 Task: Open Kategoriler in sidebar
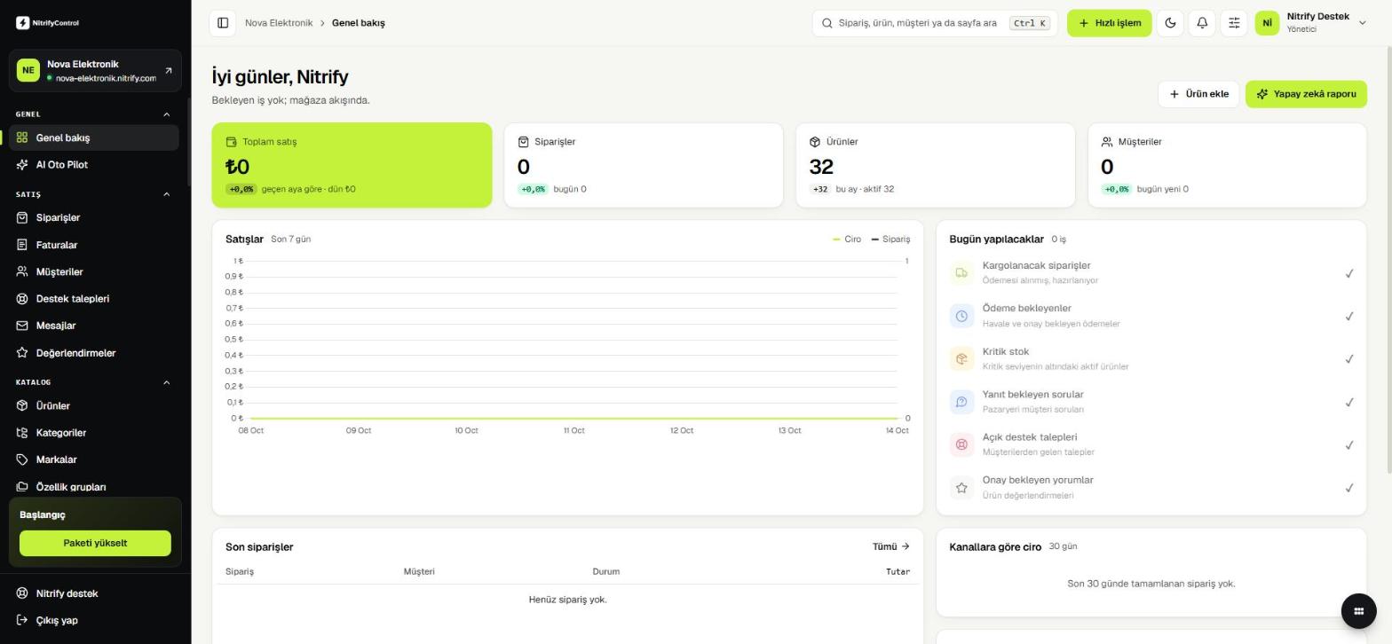pos(94,433)
